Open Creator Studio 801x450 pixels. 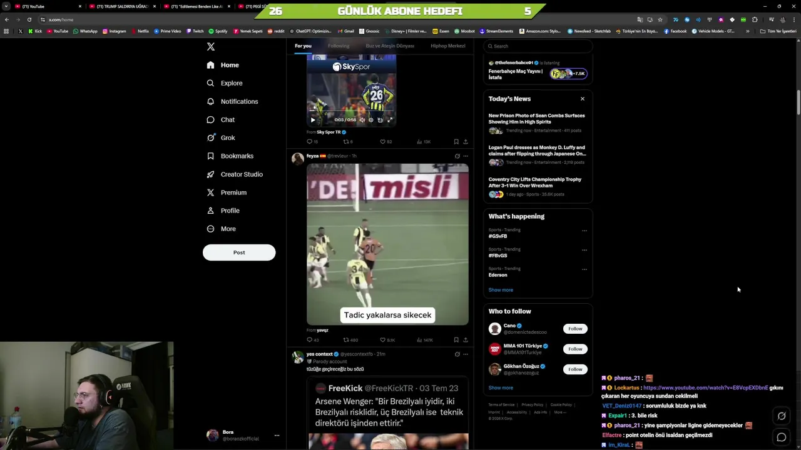pyautogui.click(x=235, y=174)
